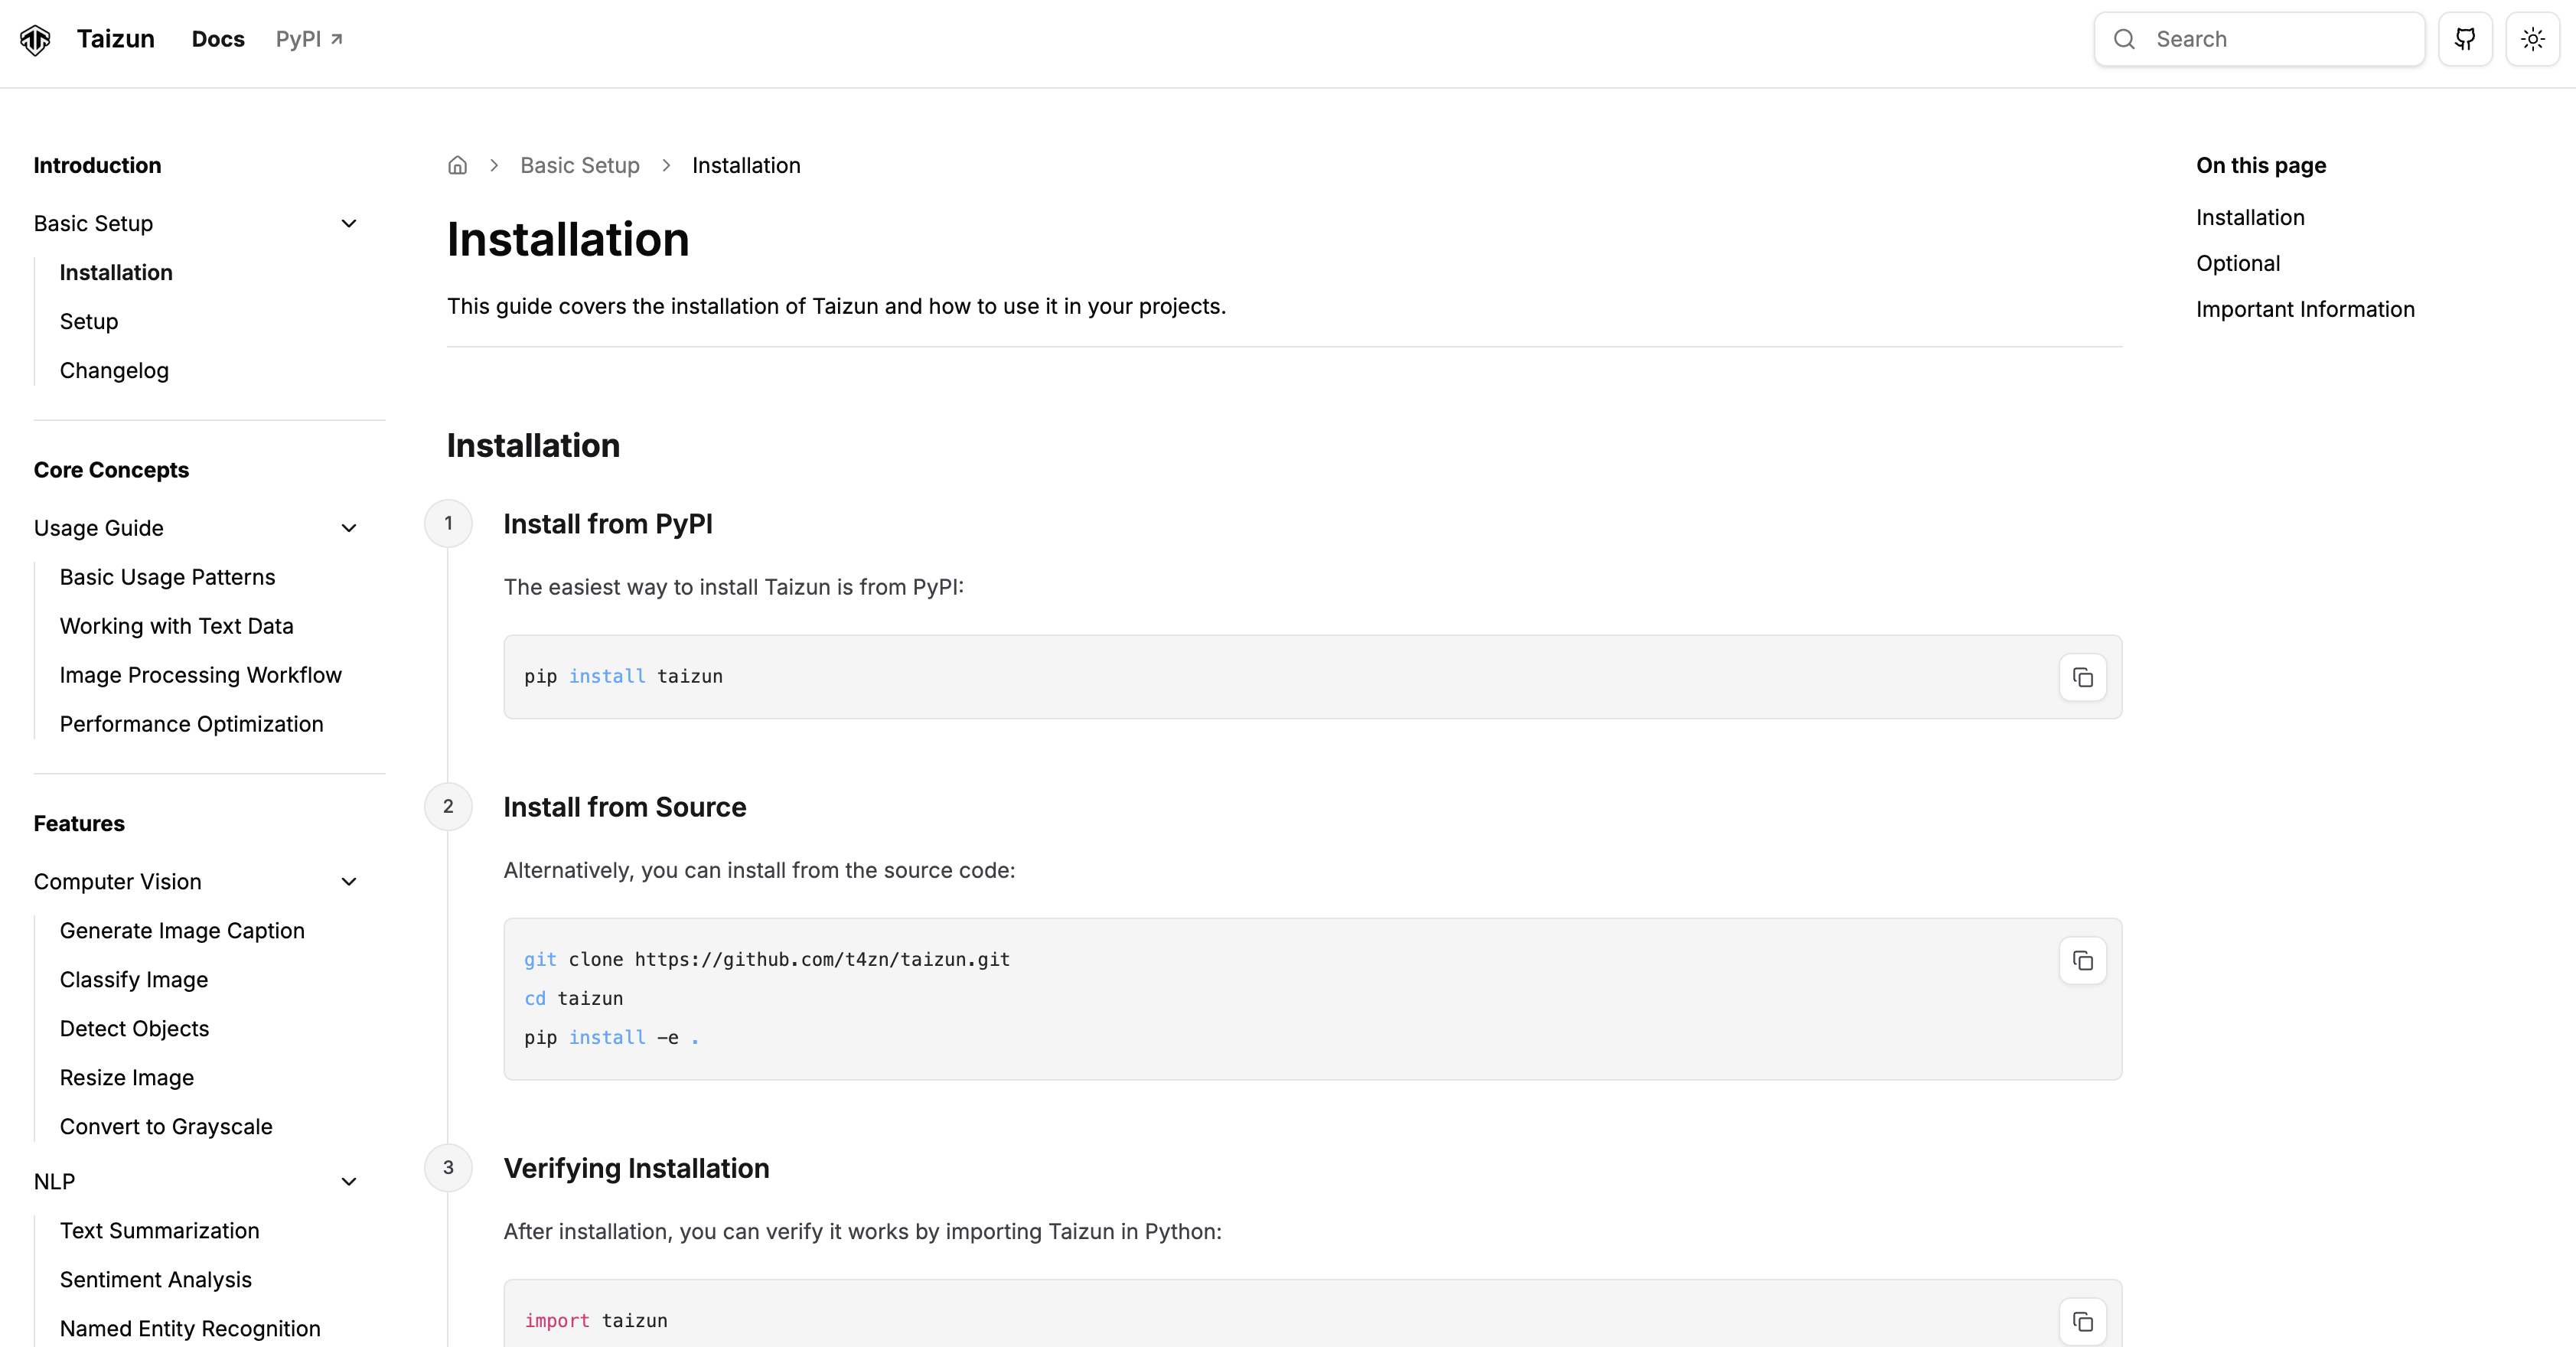Jump to Optional in page outline
The image size is (2576, 1347).
2238,263
